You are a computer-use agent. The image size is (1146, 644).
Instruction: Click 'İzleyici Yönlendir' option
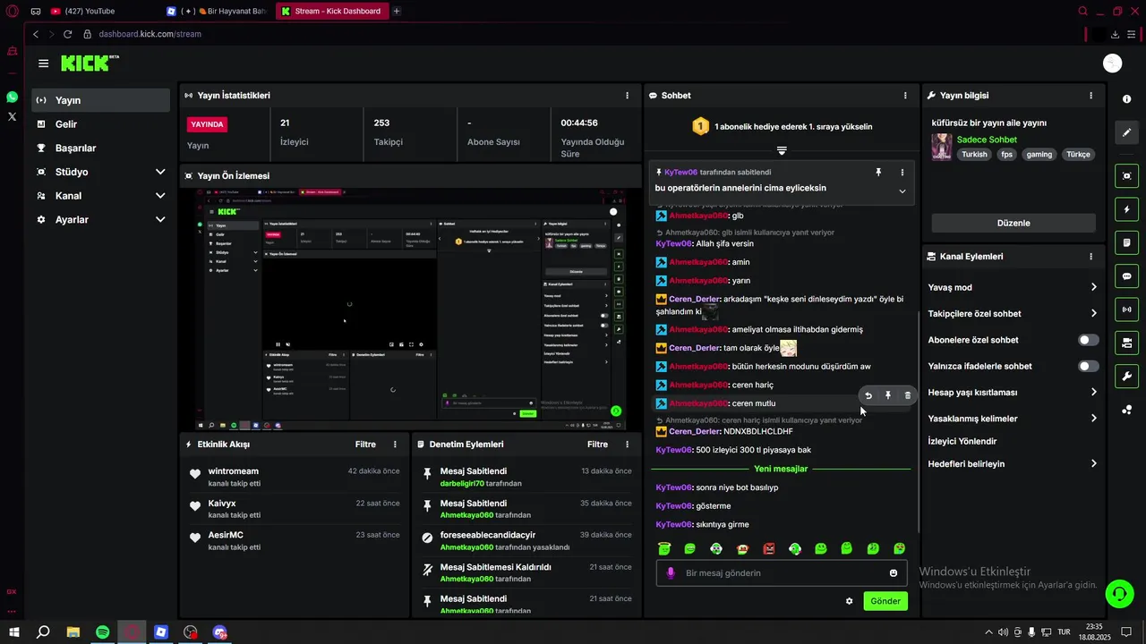click(962, 441)
